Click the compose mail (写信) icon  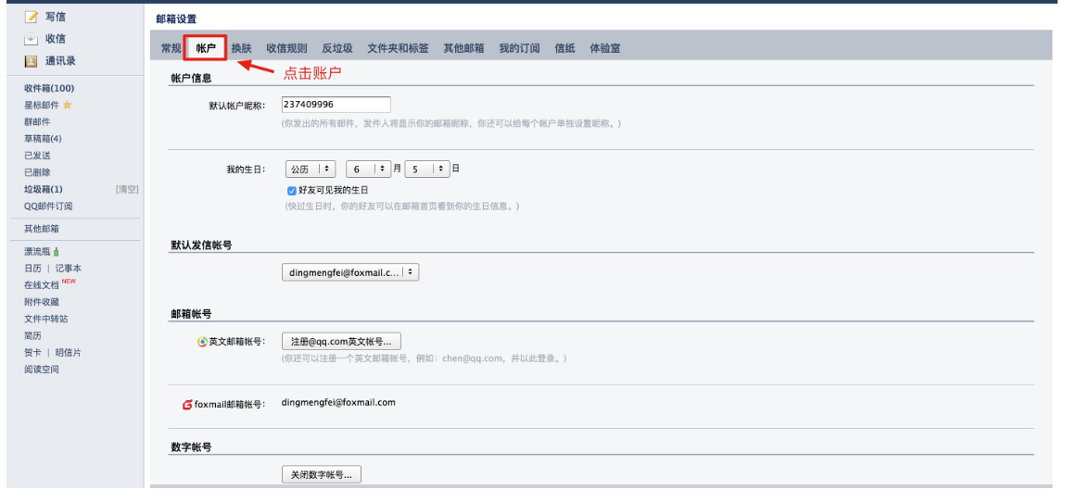31,17
